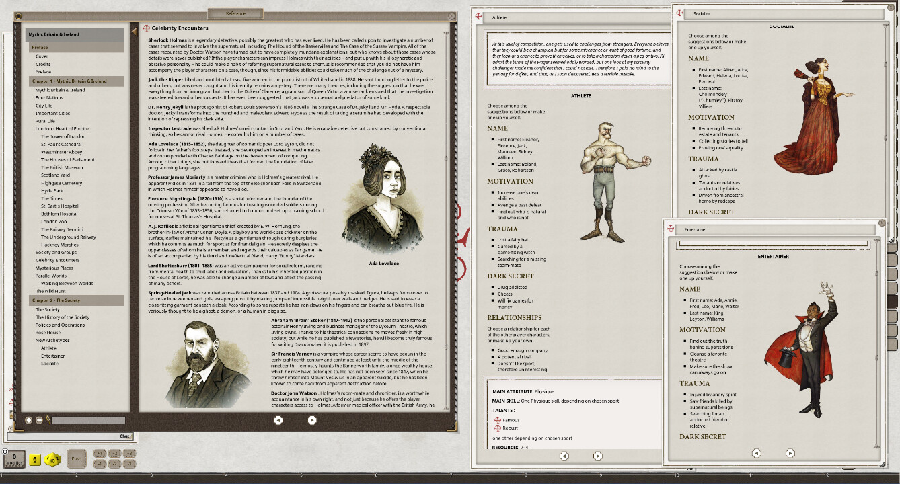The image size is (900, 484).
Task: Click the Socialite window link icon
Action: pos(679,13)
